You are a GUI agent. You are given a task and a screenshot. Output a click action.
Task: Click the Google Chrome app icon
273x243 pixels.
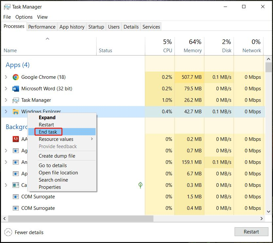[16, 77]
